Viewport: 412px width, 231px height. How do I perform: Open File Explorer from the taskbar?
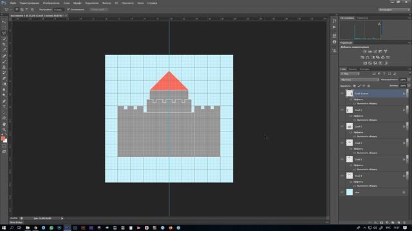pyautogui.click(x=27, y=228)
